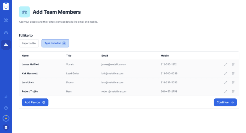246x133 pixels.
Task: Click the lightning bolt progress icon
Action: pos(6,118)
